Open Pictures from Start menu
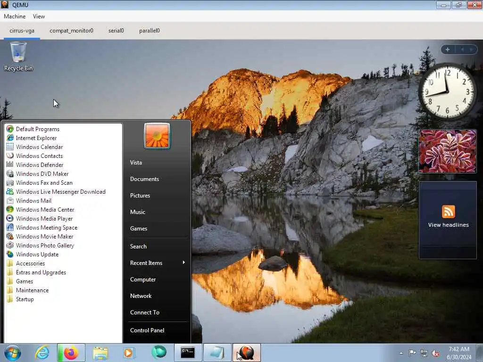The height and width of the screenshot is (362, 483). point(140,196)
